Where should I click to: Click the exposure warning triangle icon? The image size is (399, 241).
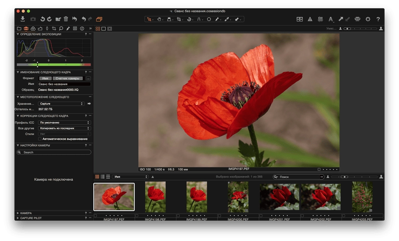point(310,19)
